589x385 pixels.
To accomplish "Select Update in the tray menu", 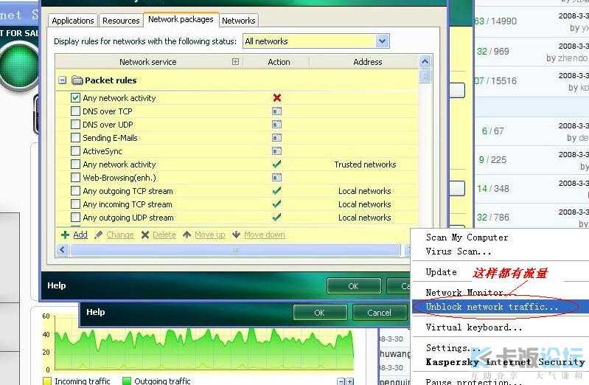I will tap(442, 272).
